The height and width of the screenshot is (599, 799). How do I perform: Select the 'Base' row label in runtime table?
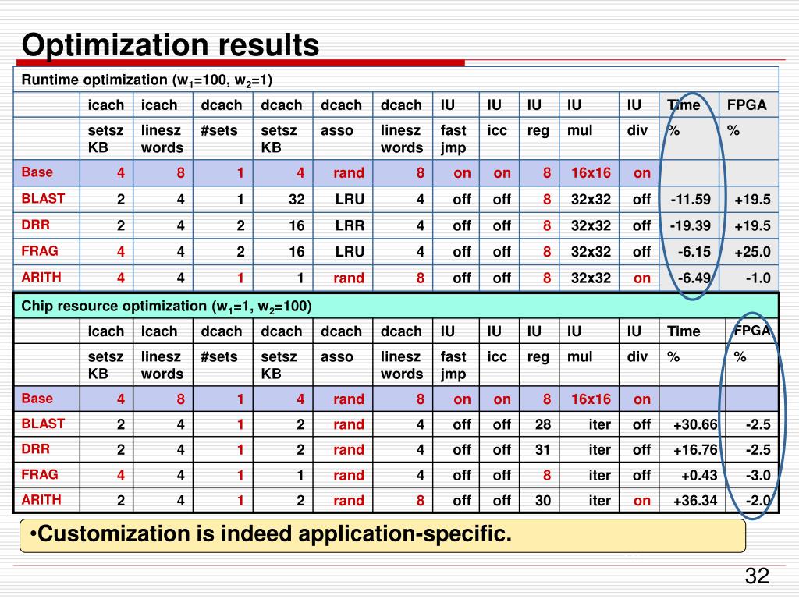point(37,172)
